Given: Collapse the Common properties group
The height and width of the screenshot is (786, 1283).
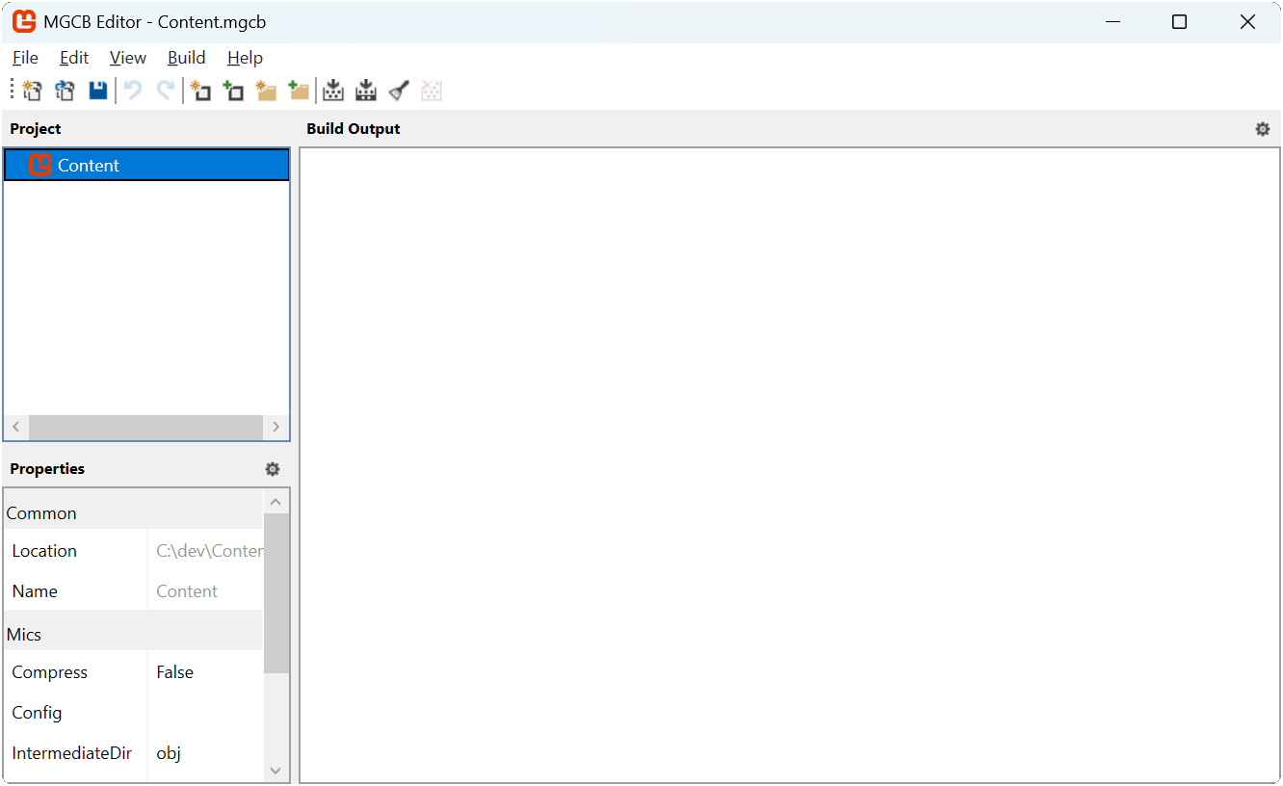Looking at the screenshot, I should coord(133,512).
